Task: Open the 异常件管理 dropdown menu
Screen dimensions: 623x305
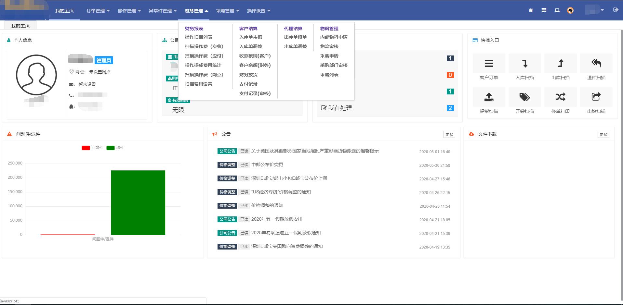Action: pyautogui.click(x=163, y=10)
